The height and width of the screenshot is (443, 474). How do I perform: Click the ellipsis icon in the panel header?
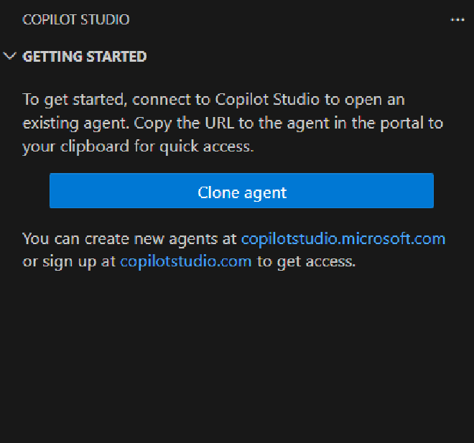coord(457,20)
